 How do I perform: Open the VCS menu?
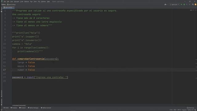click(x=39, y=2)
